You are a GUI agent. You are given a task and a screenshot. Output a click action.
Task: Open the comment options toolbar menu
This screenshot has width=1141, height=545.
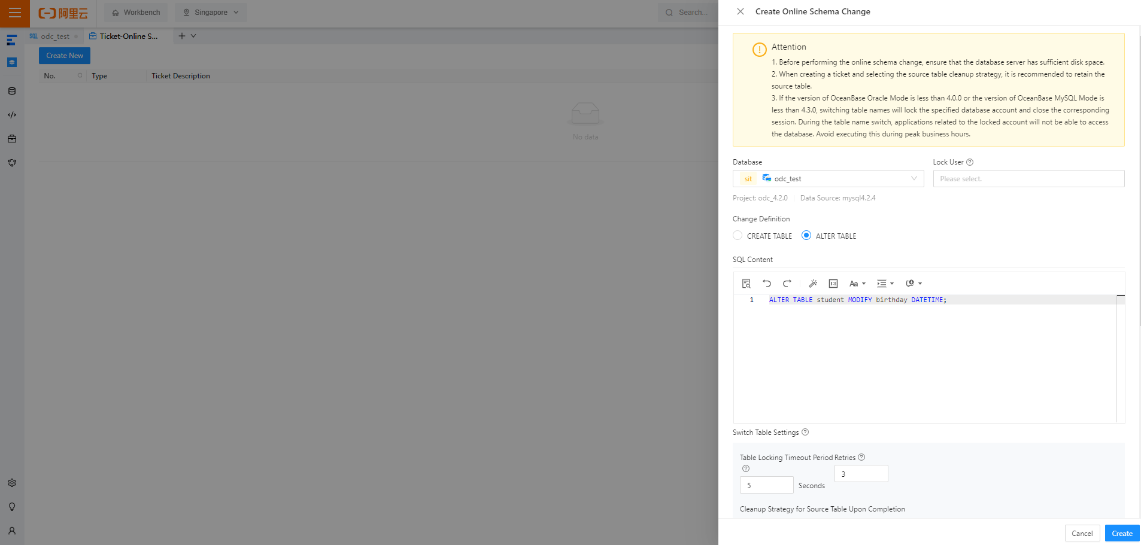click(914, 284)
